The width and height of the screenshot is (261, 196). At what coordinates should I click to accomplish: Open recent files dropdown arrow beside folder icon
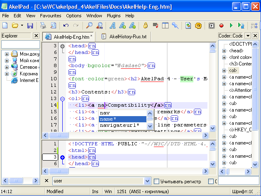click(22, 26)
